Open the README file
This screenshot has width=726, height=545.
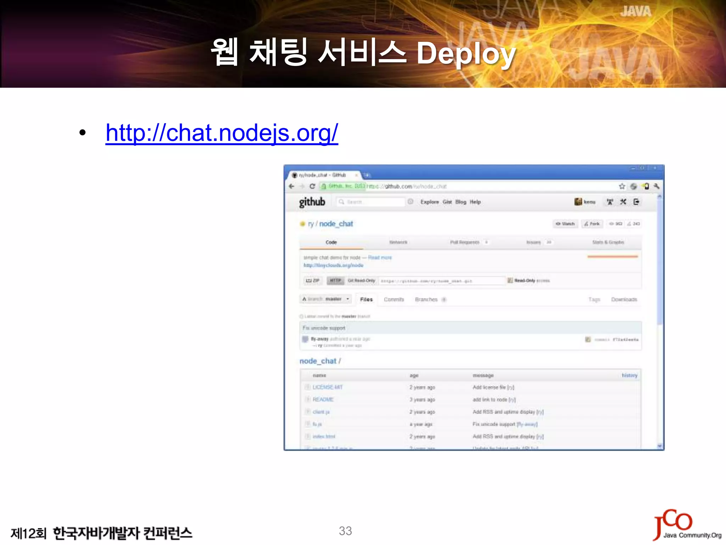pos(323,400)
